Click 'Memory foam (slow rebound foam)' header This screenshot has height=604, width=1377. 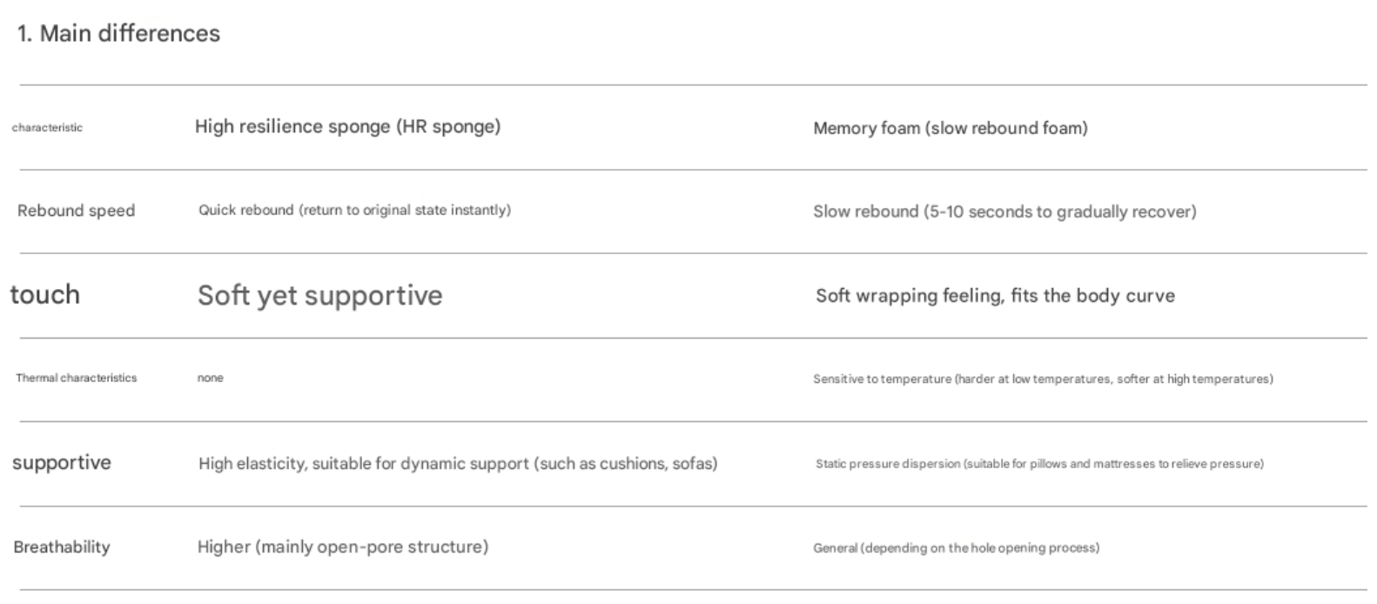click(x=950, y=129)
